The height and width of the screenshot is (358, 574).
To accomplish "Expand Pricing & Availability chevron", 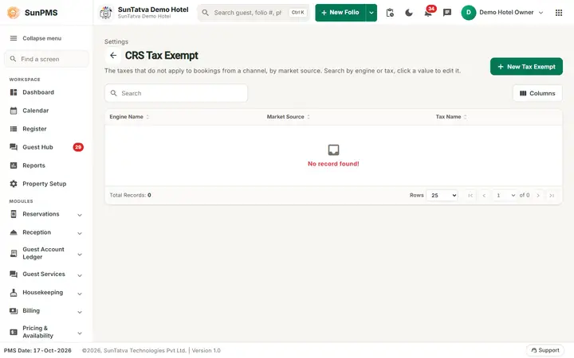I will point(80,333).
